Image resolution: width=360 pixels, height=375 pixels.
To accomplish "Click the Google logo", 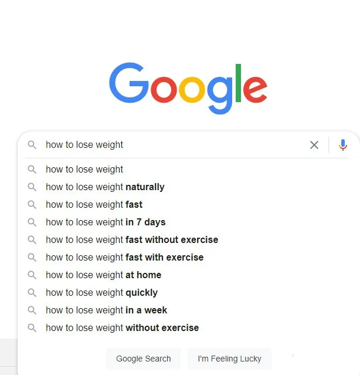I will click(188, 89).
